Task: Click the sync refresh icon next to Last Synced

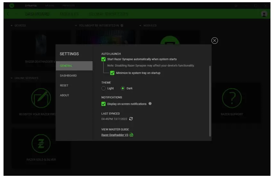Action: point(131,119)
